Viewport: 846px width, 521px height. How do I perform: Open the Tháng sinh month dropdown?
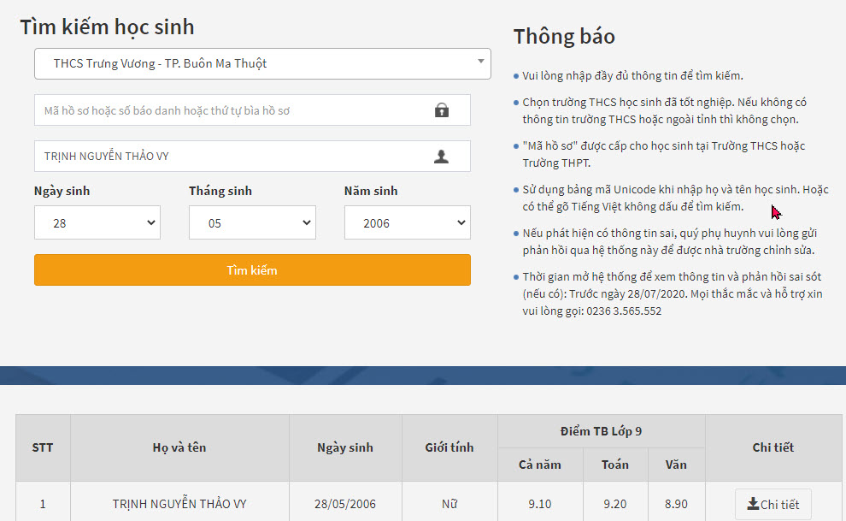[x=252, y=222]
